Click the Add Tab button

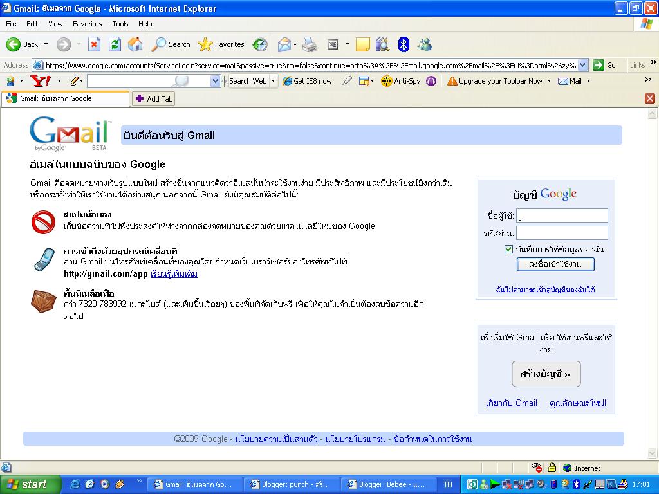pyautogui.click(x=154, y=99)
